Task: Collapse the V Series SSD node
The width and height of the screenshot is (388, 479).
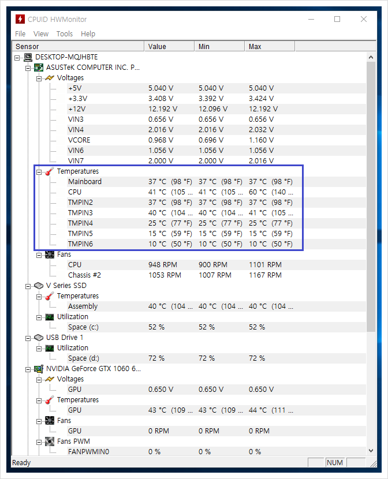Action: click(28, 286)
